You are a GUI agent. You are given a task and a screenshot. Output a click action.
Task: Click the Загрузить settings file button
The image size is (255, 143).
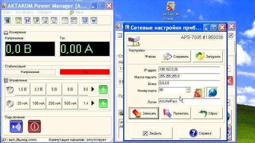click(x=208, y=56)
